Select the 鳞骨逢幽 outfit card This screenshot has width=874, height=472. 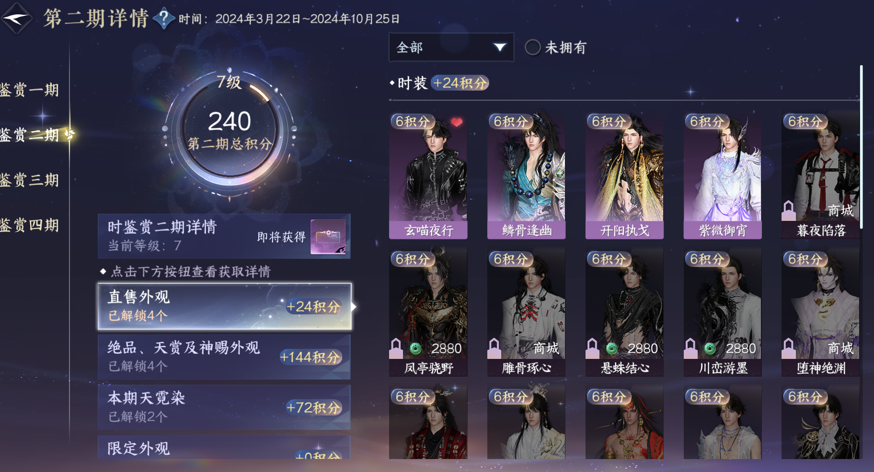point(526,176)
